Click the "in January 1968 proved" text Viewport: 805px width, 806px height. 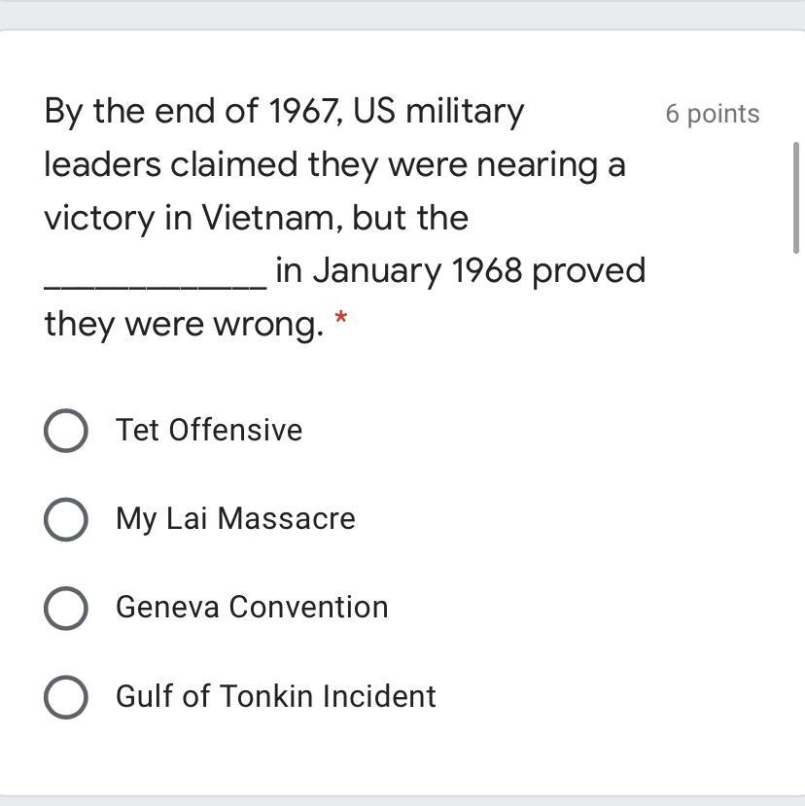[x=460, y=270]
